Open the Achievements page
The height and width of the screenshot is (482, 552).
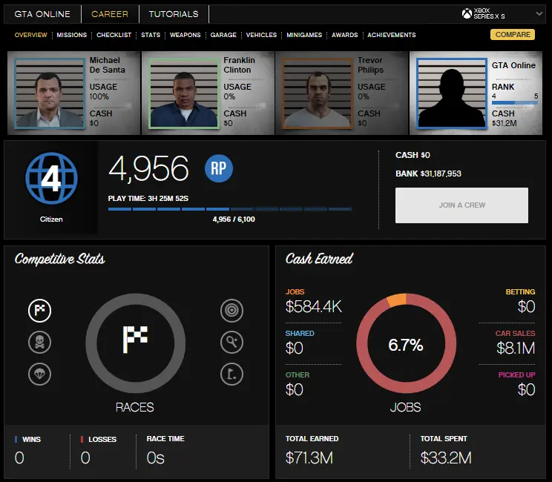pos(391,35)
